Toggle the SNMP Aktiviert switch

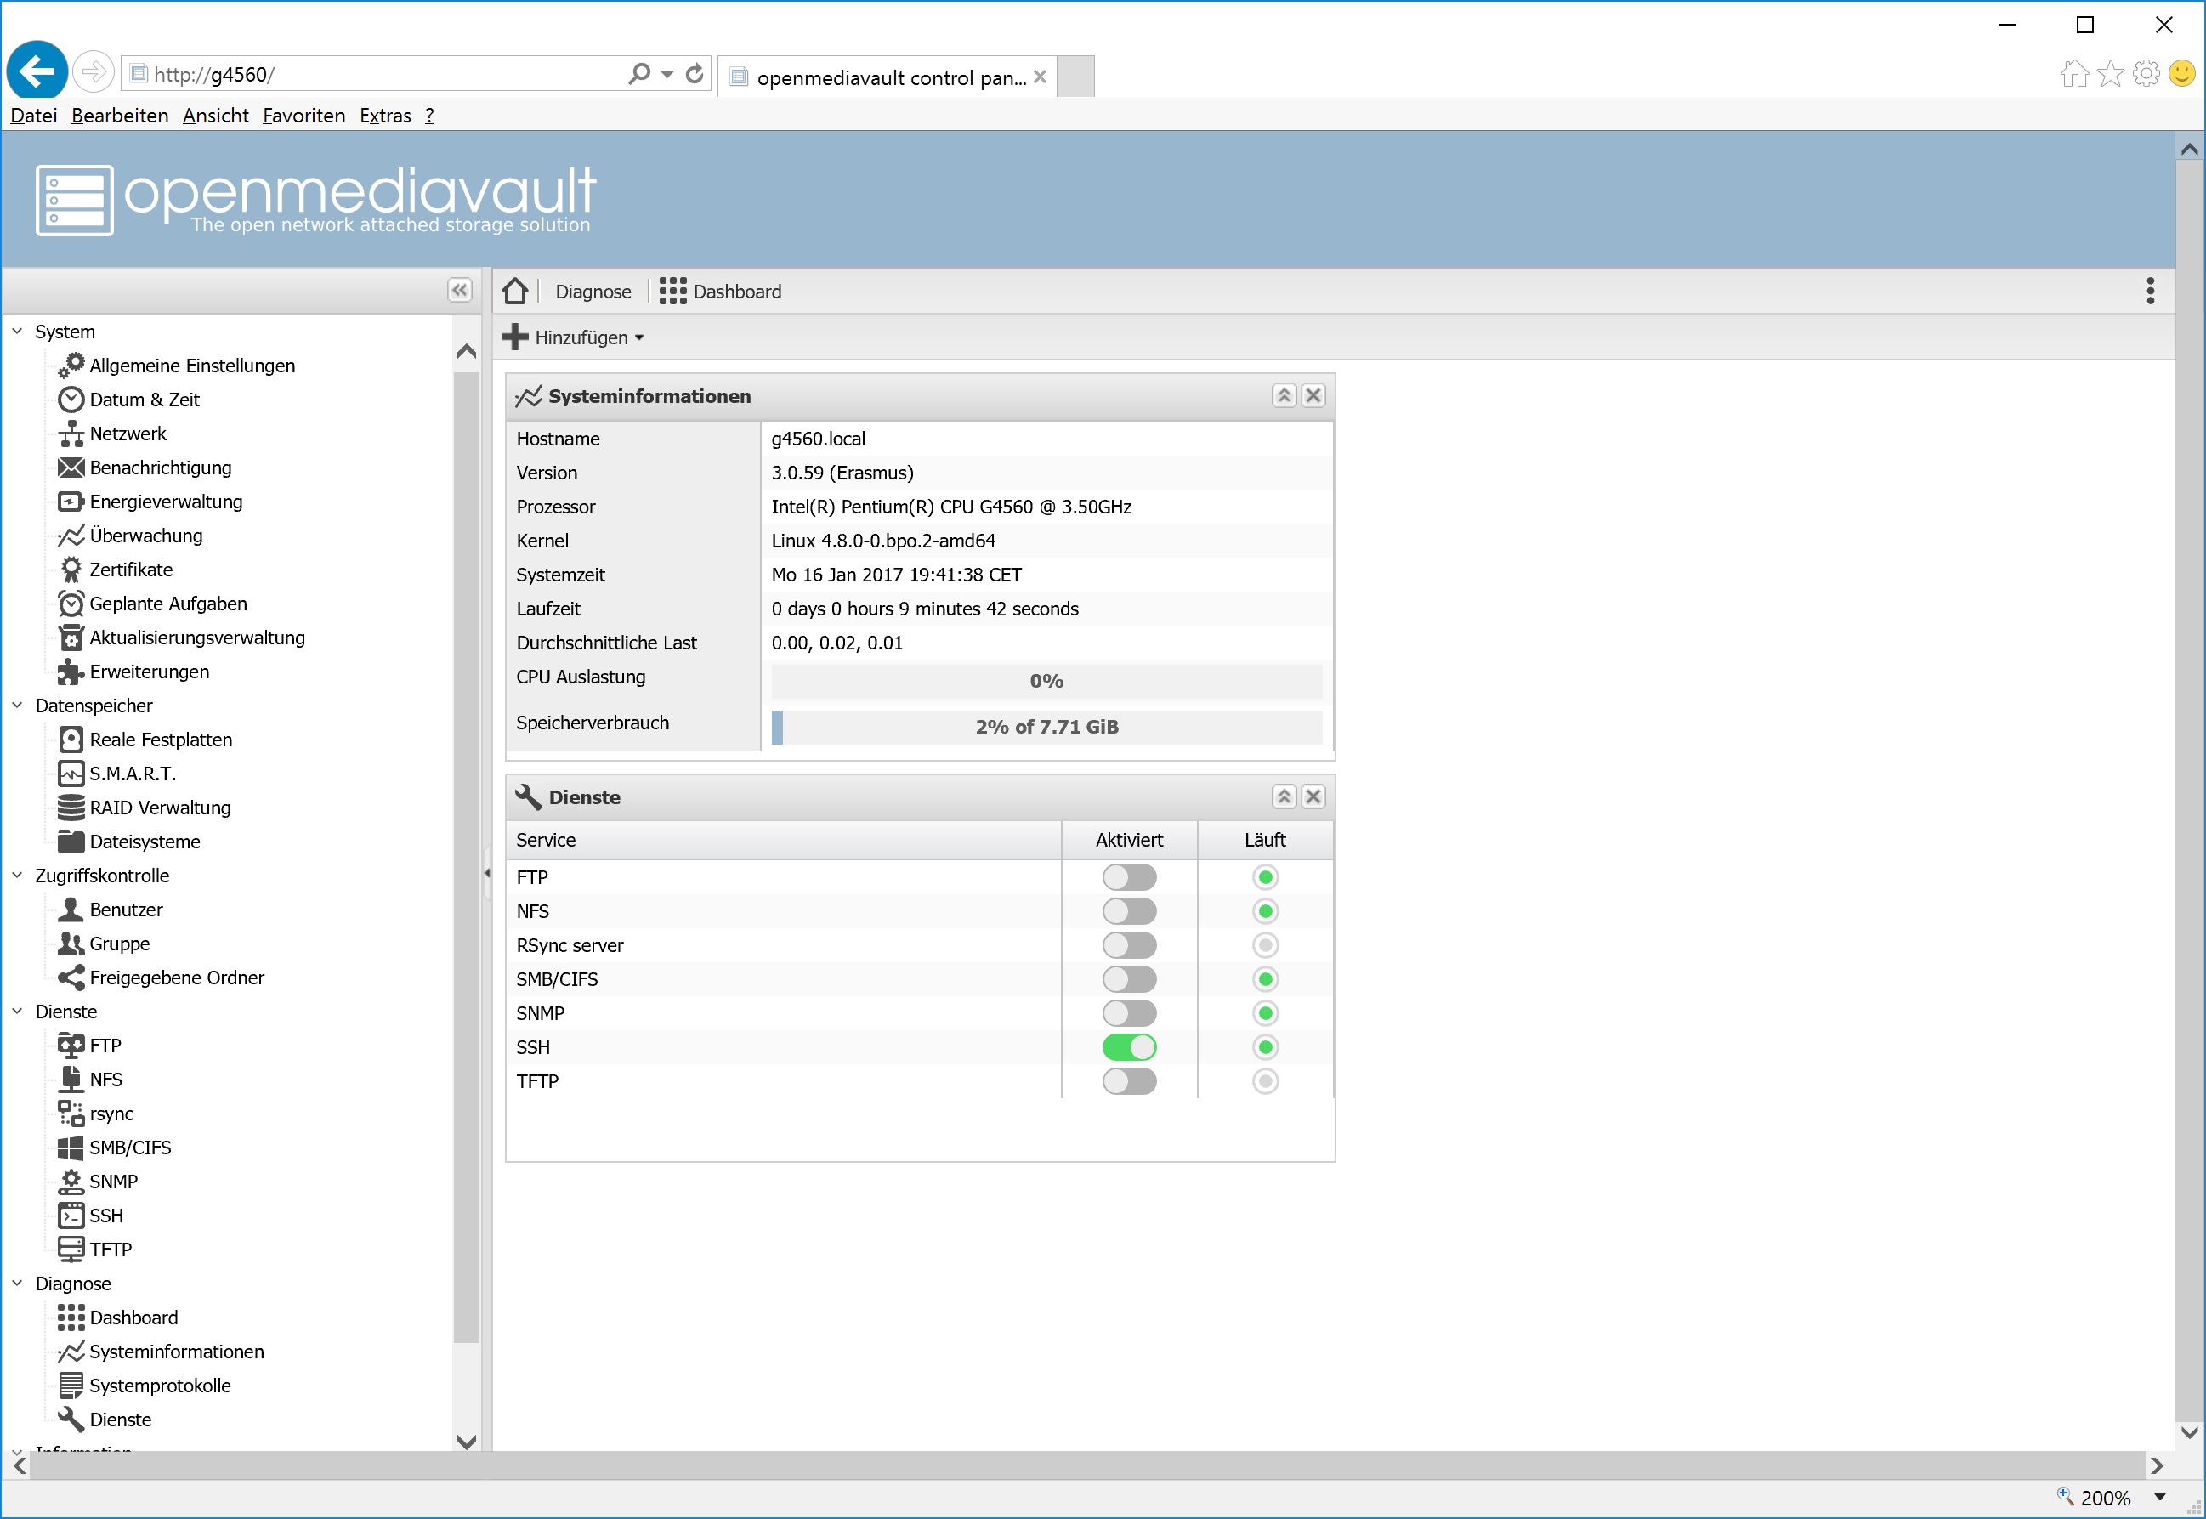[1129, 1013]
